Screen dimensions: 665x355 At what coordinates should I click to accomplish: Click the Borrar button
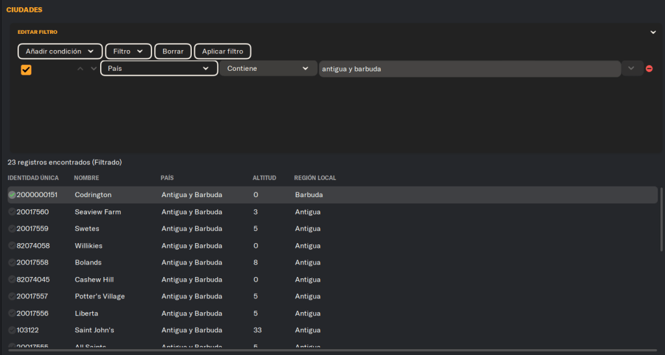pyautogui.click(x=173, y=51)
